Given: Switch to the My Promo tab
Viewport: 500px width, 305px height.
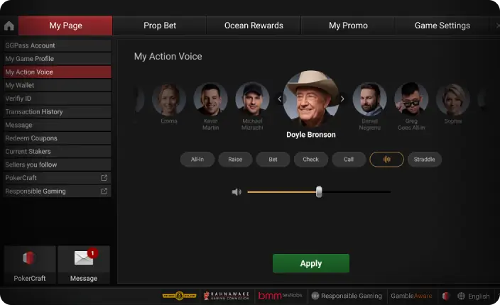Looking at the screenshot, I should (348, 26).
